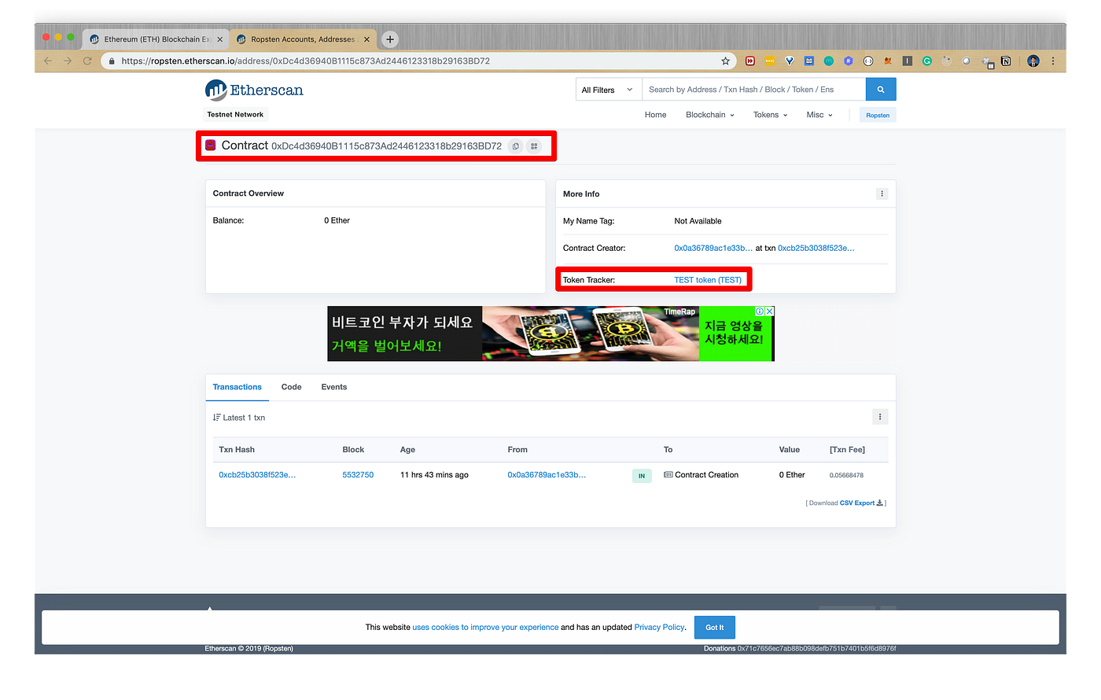This screenshot has width=1101, height=700.
Task: Switch to the Transactions tab
Action: [x=237, y=387]
